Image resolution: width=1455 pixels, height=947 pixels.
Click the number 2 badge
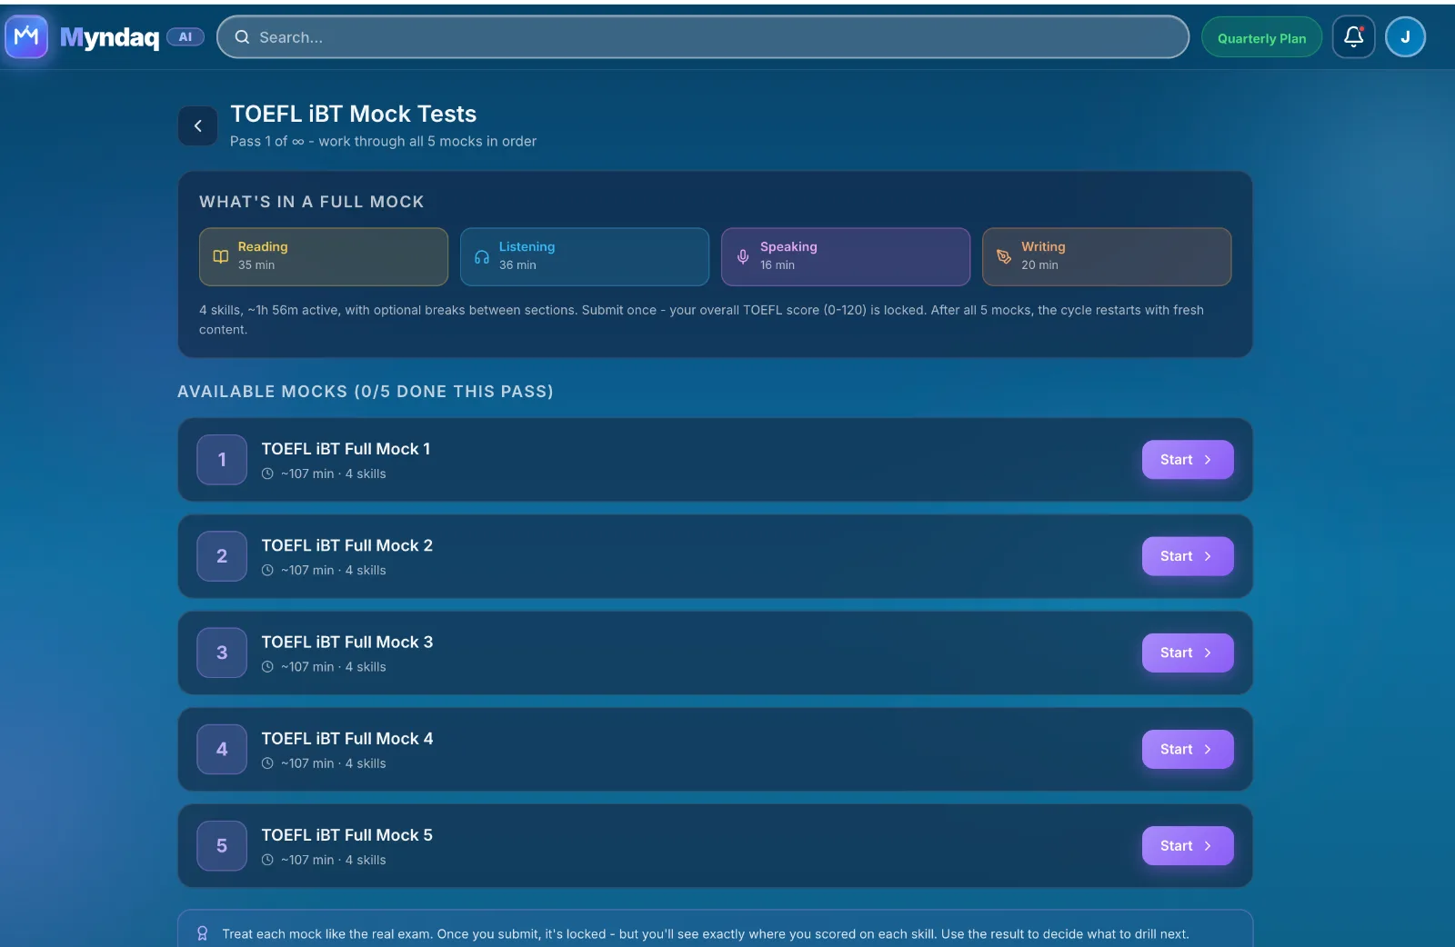pos(222,556)
